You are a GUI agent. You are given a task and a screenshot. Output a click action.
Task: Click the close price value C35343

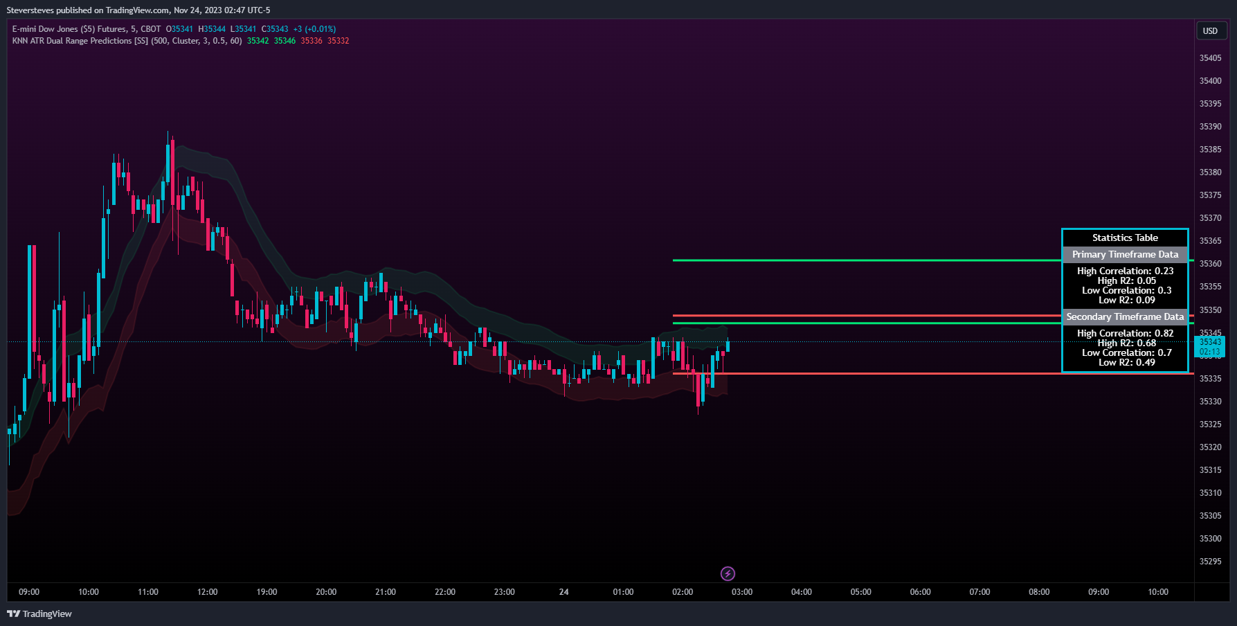275,29
